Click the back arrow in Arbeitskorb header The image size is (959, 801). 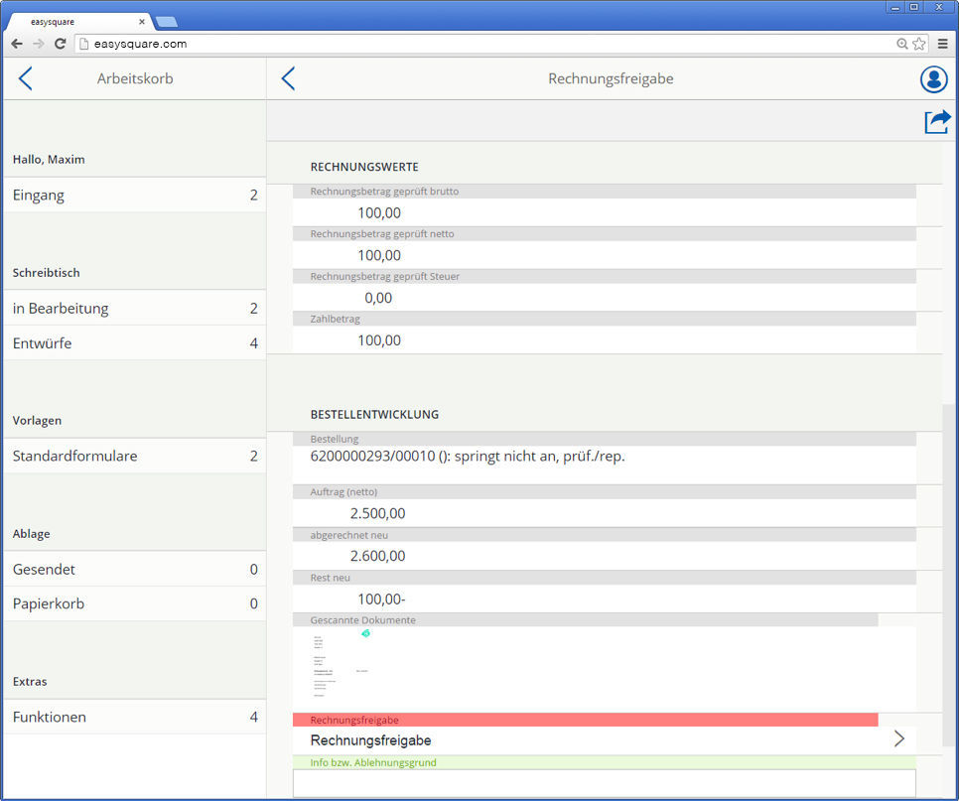[26, 79]
